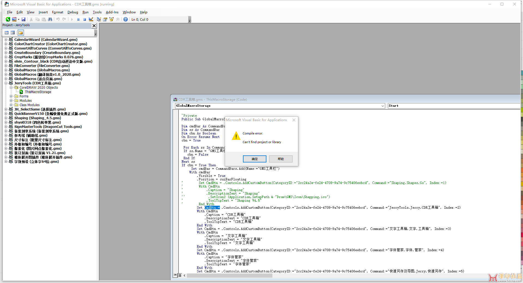
Task: Click Procedure View button in code window
Action: click(x=175, y=275)
